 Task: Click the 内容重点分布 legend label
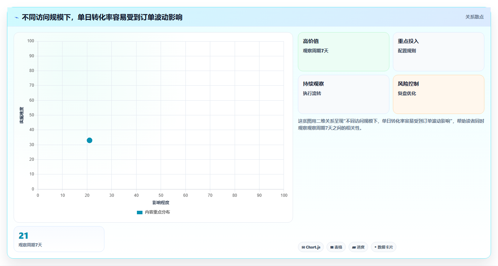click(x=158, y=212)
